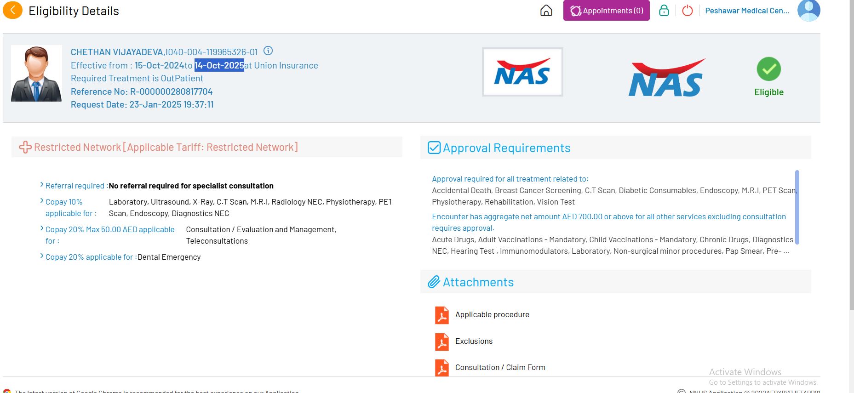Image resolution: width=854 pixels, height=393 pixels.
Task: Click 'No referral required for specialist consultation'
Action: (x=191, y=186)
